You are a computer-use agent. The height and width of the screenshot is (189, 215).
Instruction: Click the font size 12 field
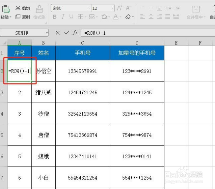point(101,8)
